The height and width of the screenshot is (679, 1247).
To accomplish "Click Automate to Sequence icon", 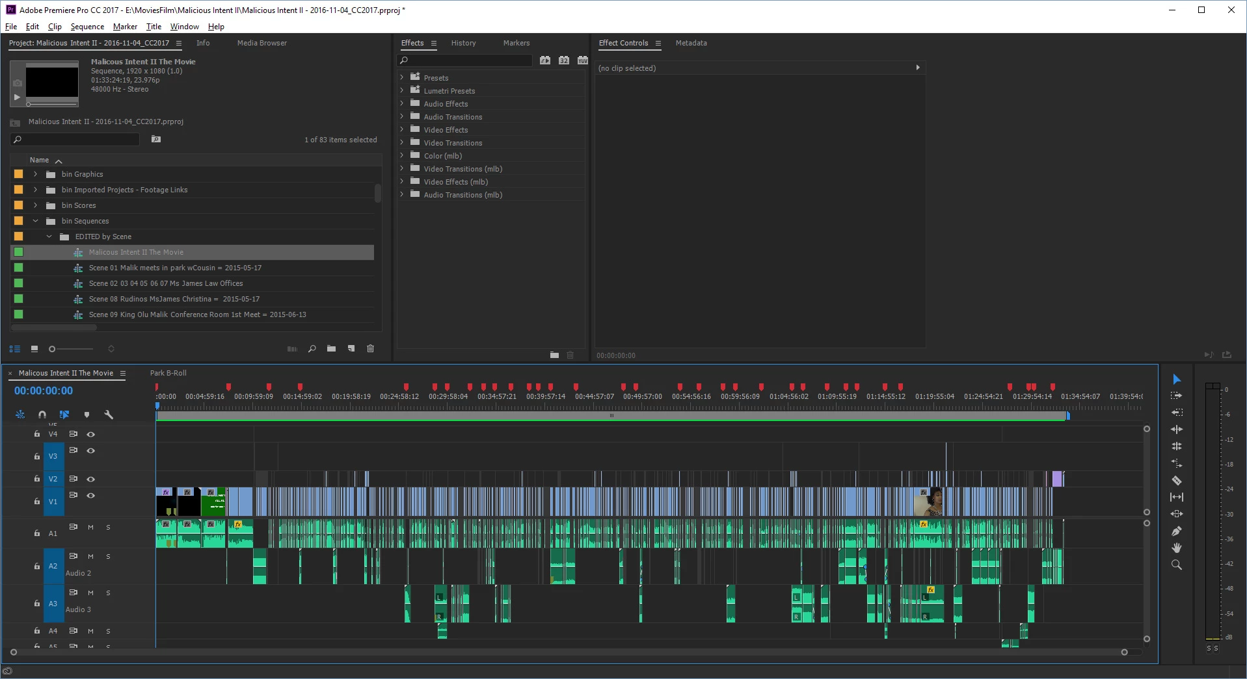I will [292, 349].
